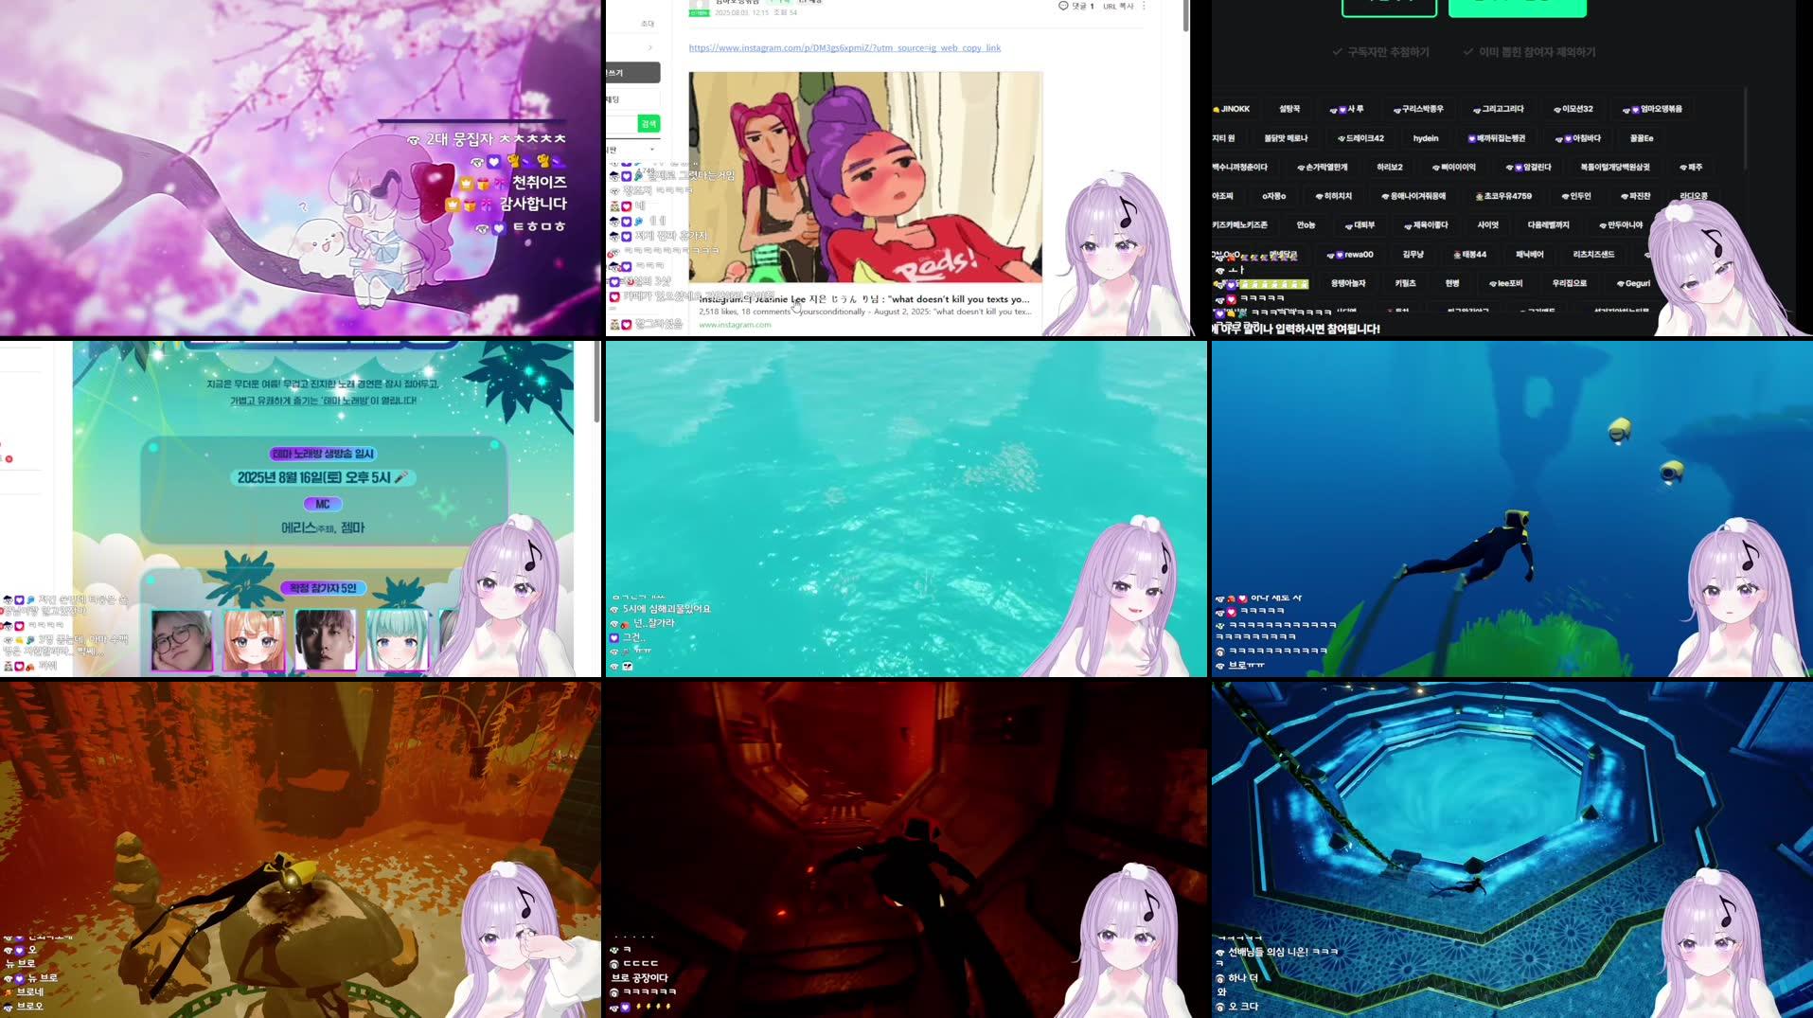
Task: Select participant chip 태봉44
Action: click(x=1469, y=255)
